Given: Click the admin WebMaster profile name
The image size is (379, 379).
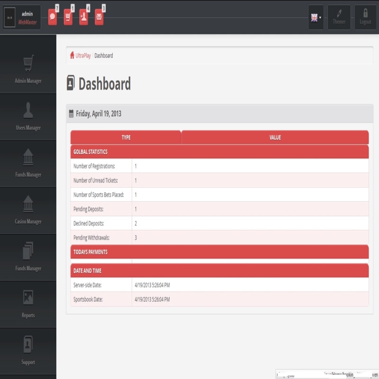Looking at the screenshot, I should click(27, 18).
